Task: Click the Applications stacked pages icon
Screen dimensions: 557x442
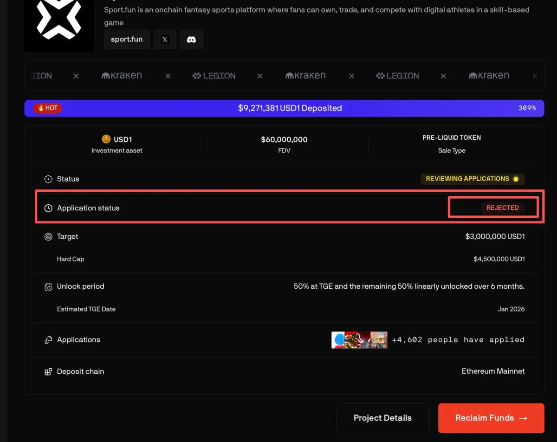Action: 48,340
